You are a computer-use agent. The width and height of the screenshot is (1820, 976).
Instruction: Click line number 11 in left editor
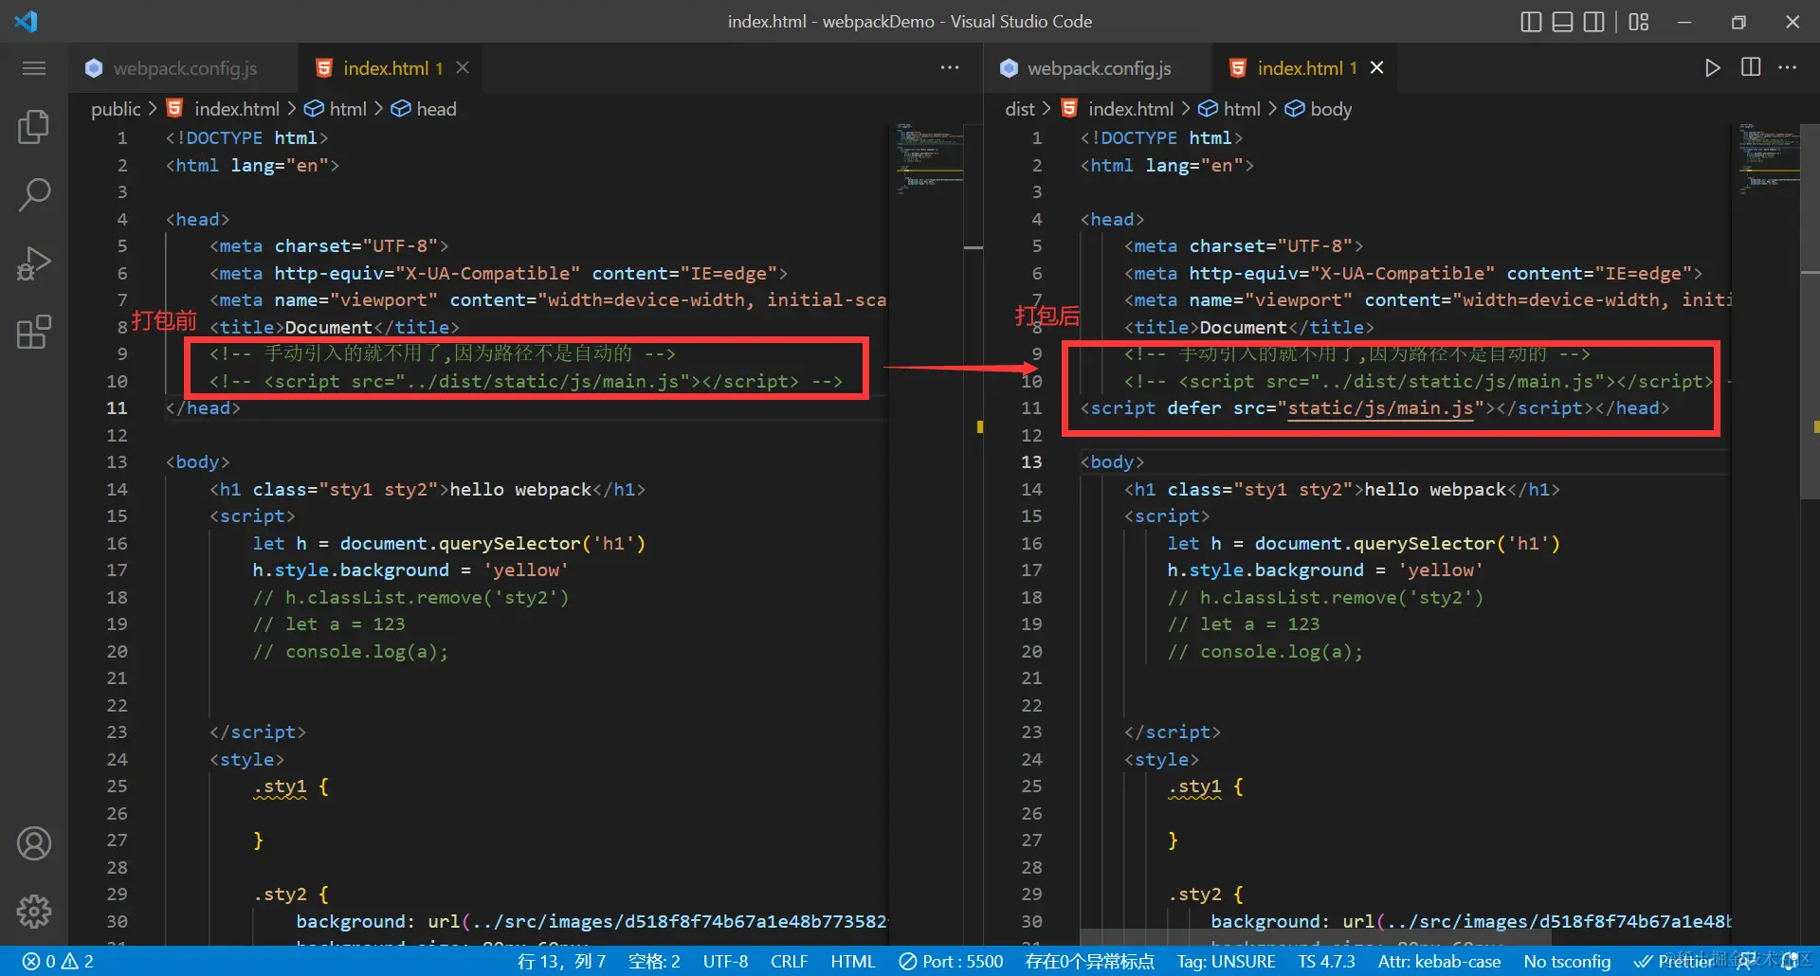coord(117,408)
